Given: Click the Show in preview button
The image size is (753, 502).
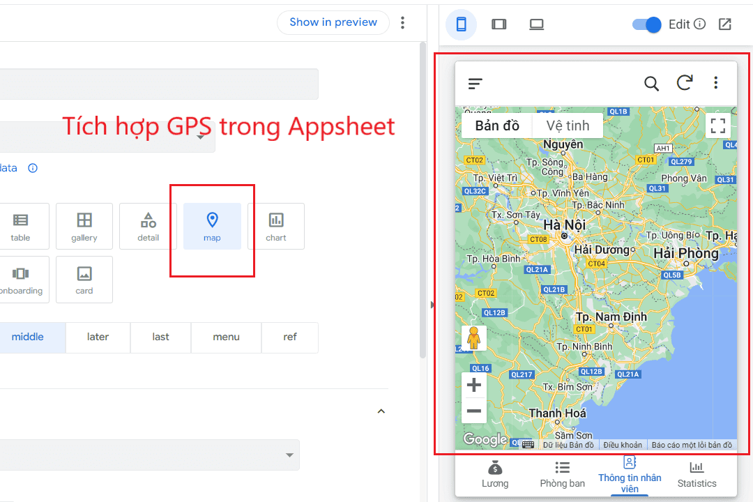Looking at the screenshot, I should click(333, 22).
